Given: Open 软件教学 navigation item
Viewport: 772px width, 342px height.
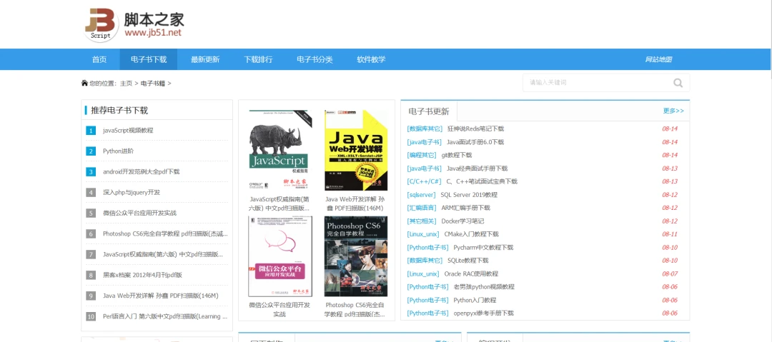Looking at the screenshot, I should 371,59.
